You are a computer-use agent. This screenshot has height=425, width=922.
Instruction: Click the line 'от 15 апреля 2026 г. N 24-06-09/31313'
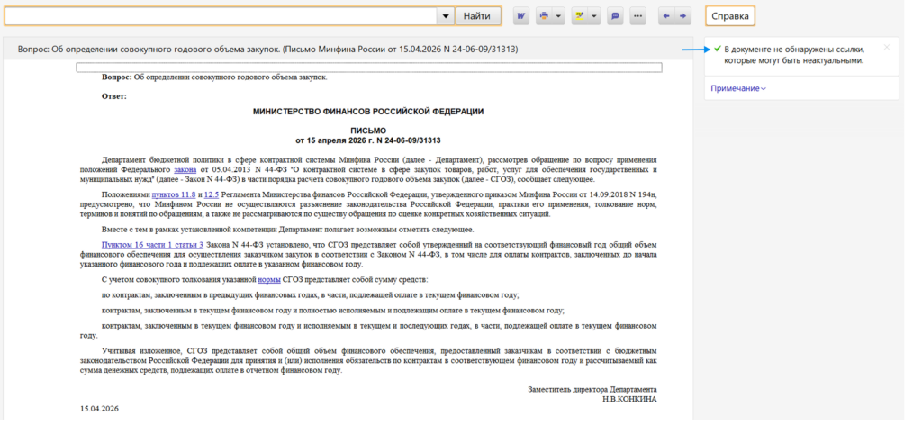[368, 141]
